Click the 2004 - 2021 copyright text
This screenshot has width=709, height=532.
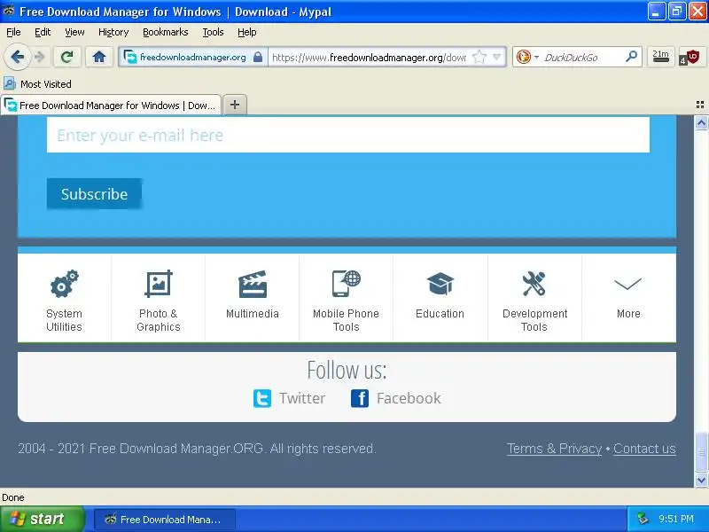click(197, 449)
